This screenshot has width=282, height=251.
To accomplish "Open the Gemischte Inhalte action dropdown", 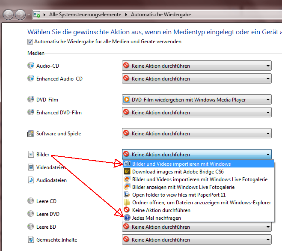I will click(196, 240).
